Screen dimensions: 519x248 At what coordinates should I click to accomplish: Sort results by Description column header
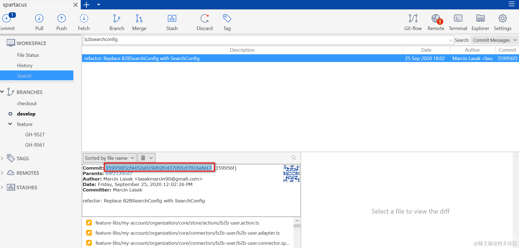242,50
